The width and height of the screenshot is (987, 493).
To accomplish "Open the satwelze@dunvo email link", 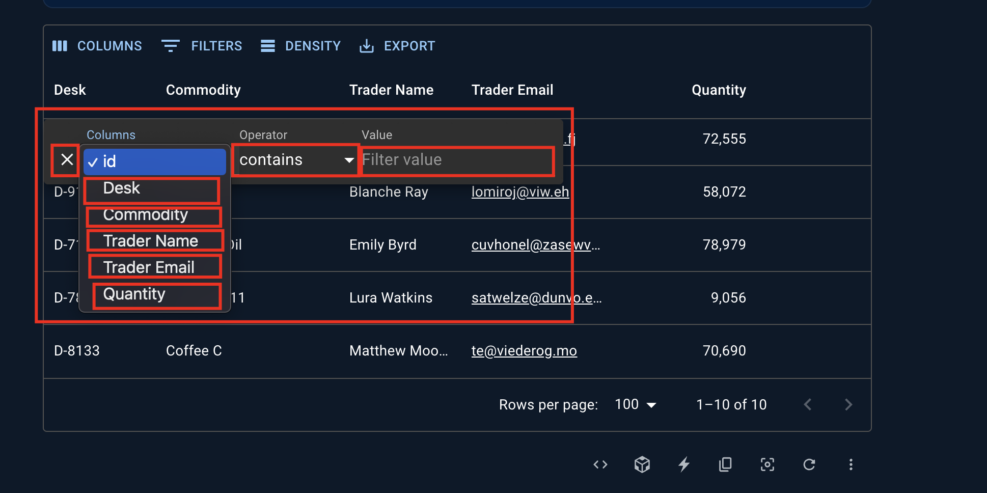I will click(537, 298).
